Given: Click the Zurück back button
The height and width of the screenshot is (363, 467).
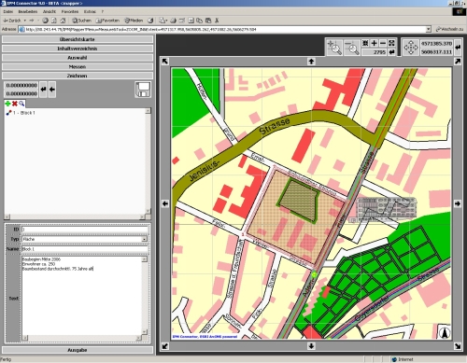Looking at the screenshot, I should [12, 21].
